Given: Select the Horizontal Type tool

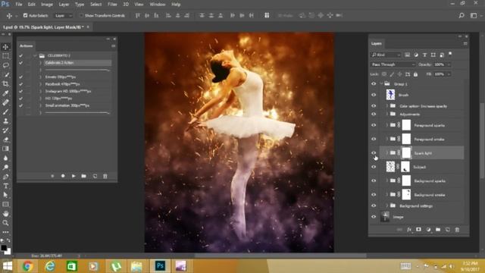Looking at the screenshot, I should pos(5,186).
